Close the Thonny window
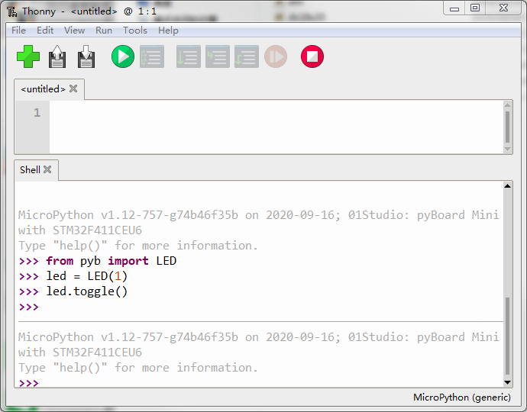 tap(503, 8)
